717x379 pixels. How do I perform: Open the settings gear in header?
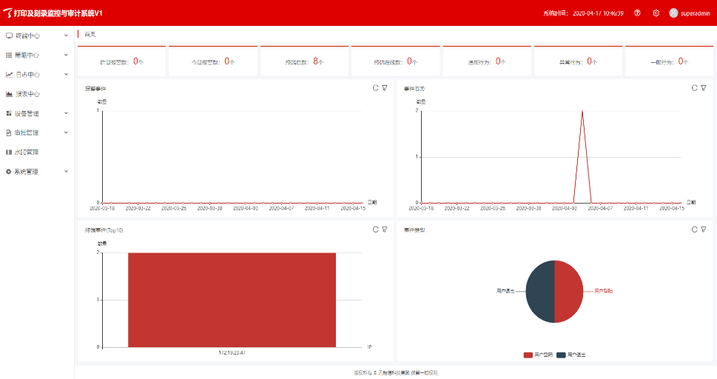click(656, 13)
